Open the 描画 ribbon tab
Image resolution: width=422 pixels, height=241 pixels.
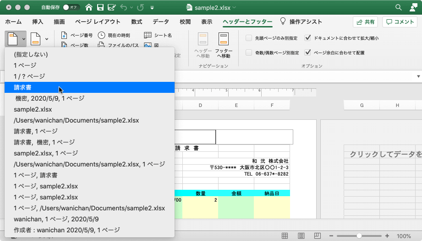(59, 22)
